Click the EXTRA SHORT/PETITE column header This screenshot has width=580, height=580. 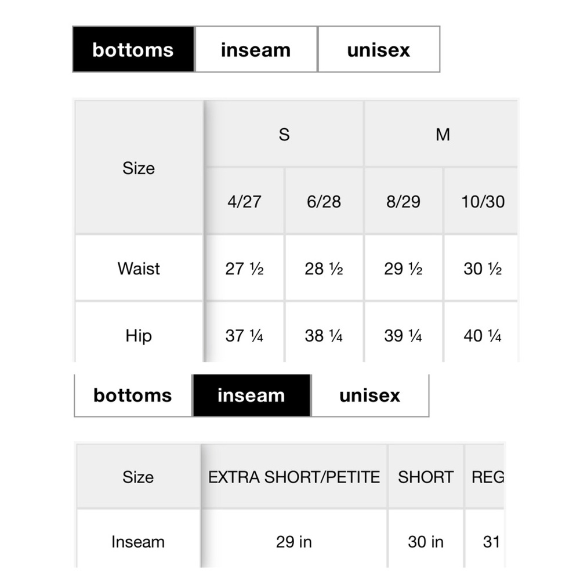point(294,477)
